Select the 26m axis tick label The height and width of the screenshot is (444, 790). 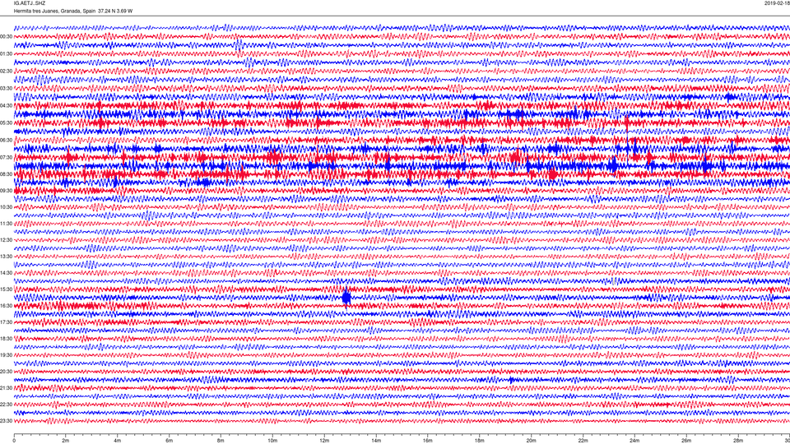pyautogui.click(x=686, y=441)
